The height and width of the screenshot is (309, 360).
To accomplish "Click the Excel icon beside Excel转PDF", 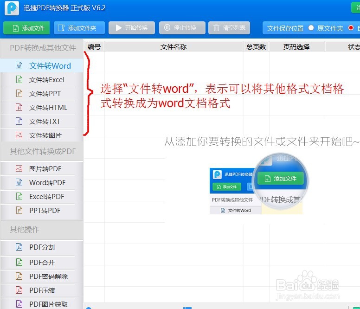I will click(x=19, y=197).
